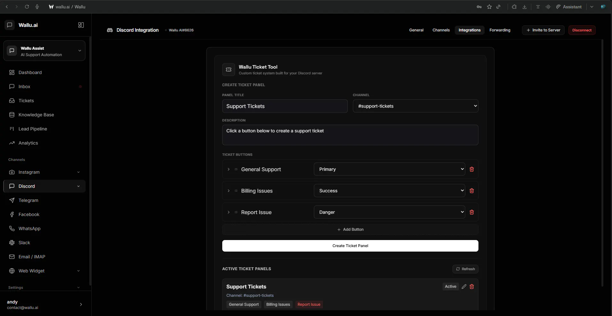Open Facebook channel

point(44,214)
